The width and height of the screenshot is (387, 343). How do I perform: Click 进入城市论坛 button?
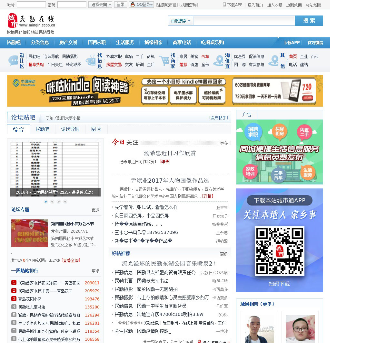coord(213,342)
